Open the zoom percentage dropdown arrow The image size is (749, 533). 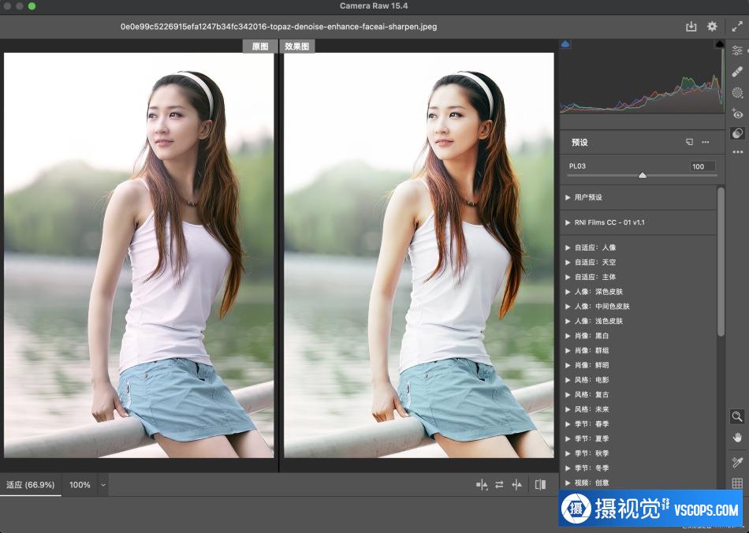(x=102, y=485)
